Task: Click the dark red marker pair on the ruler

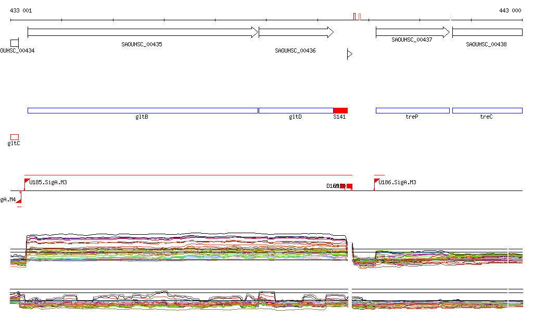Action: pos(354,17)
